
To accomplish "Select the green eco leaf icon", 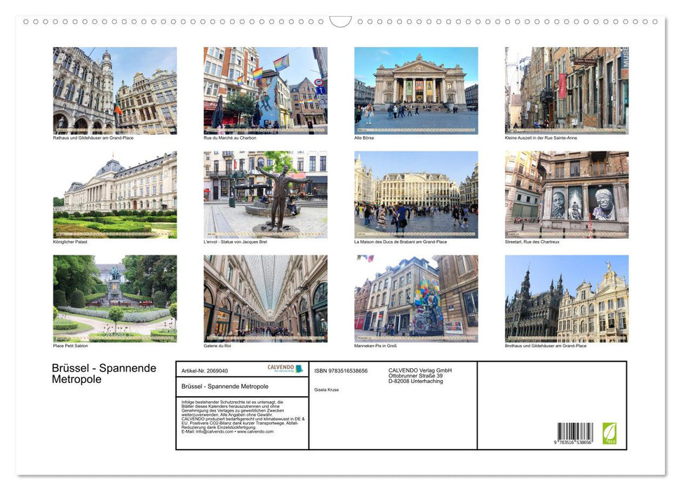I will [609, 433].
